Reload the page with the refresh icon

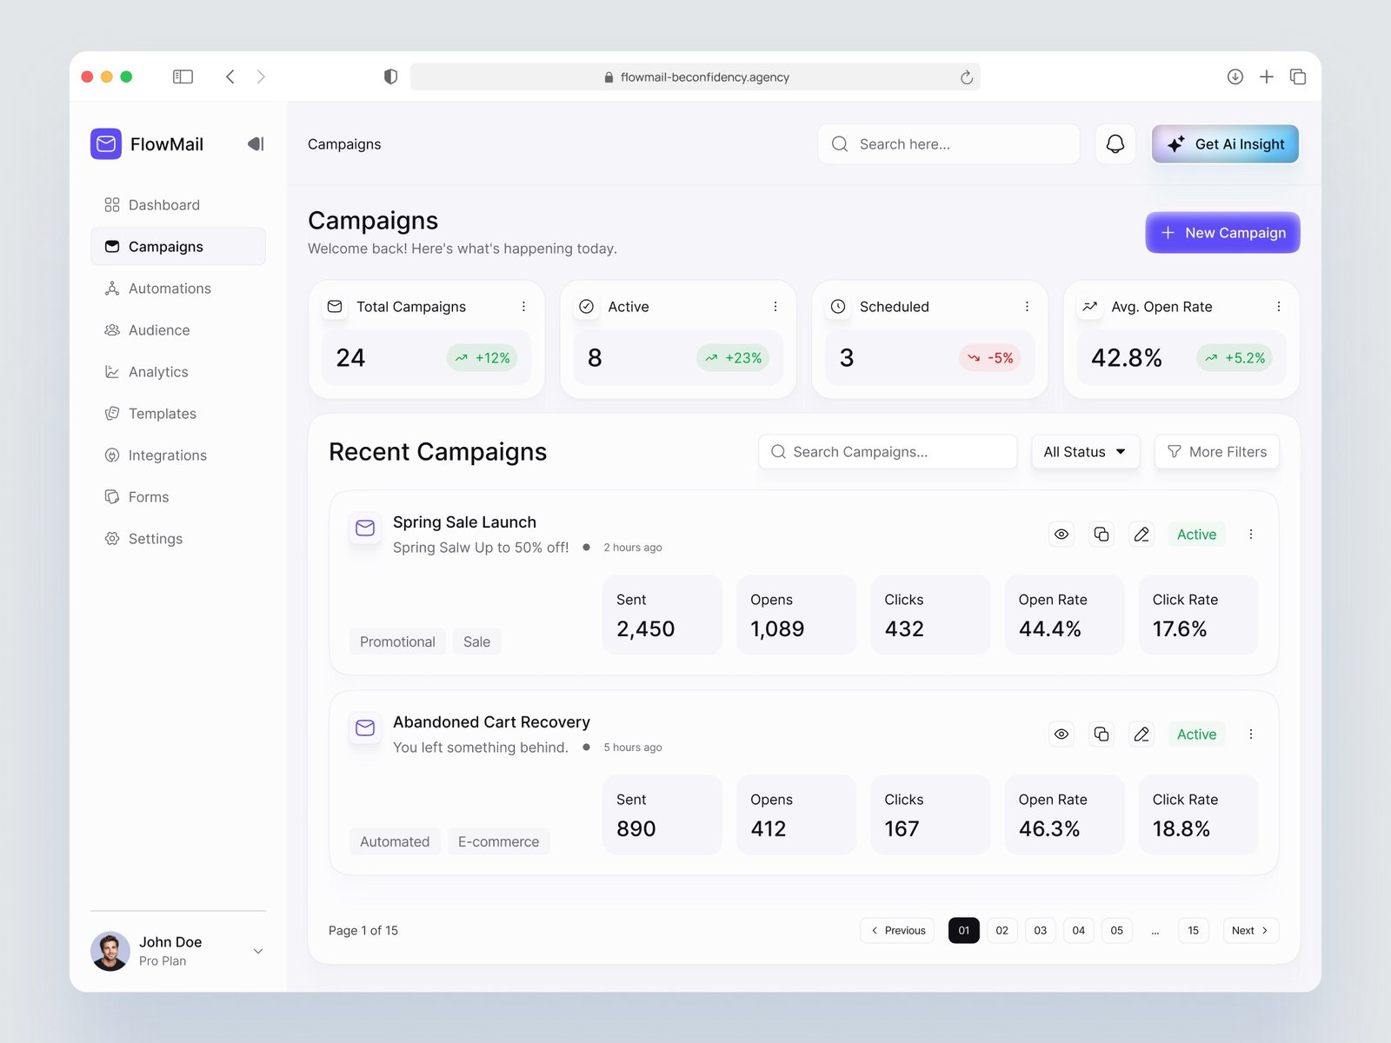pos(966,77)
